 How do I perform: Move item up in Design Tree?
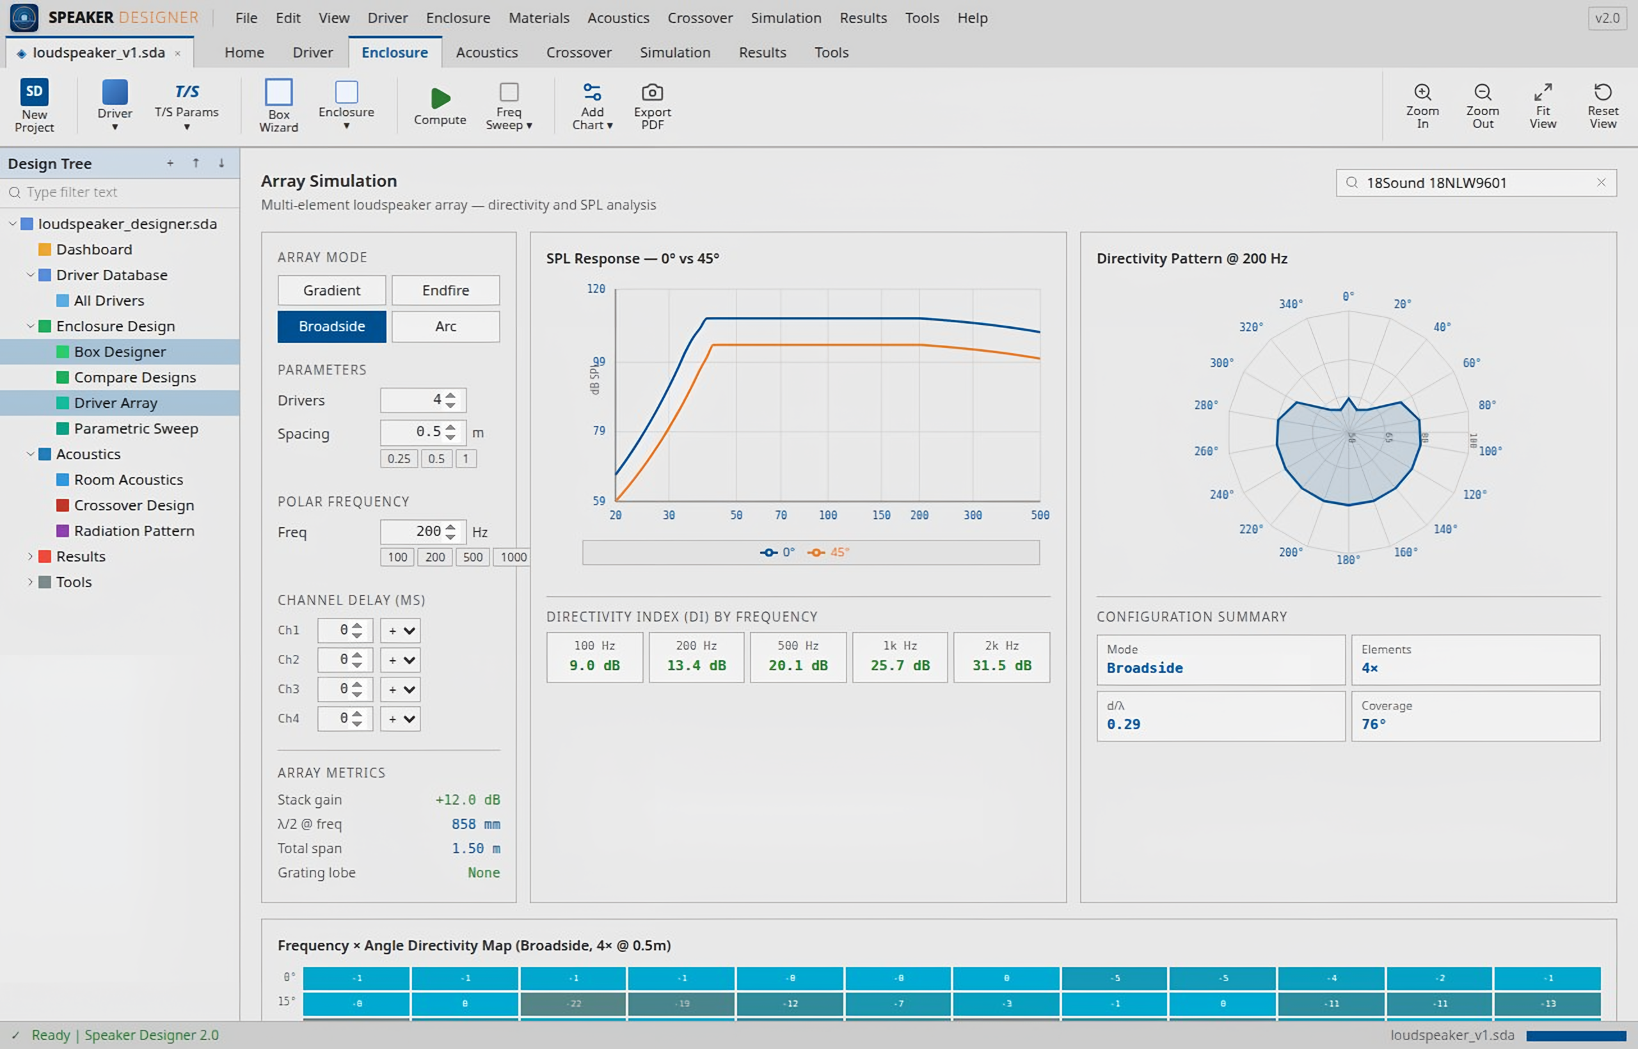(x=196, y=164)
